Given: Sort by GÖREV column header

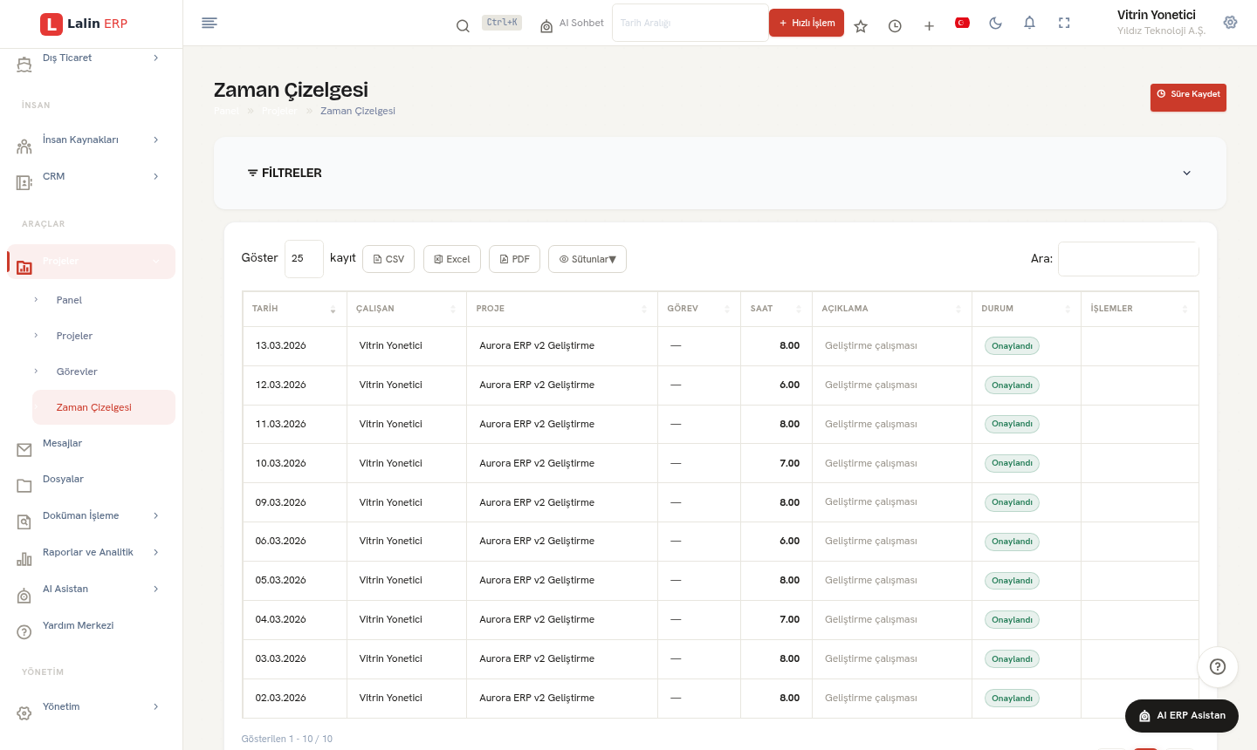Looking at the screenshot, I should pos(698,309).
